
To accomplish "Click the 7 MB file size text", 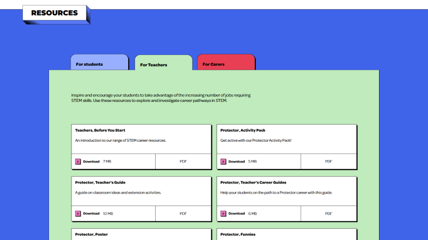I will click(107, 162).
